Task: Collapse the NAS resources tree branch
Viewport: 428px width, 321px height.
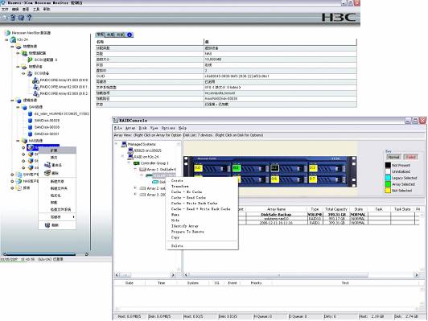Action: [18, 141]
